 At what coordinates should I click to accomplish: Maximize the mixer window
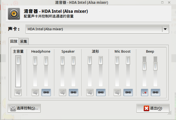tap(162, 2)
